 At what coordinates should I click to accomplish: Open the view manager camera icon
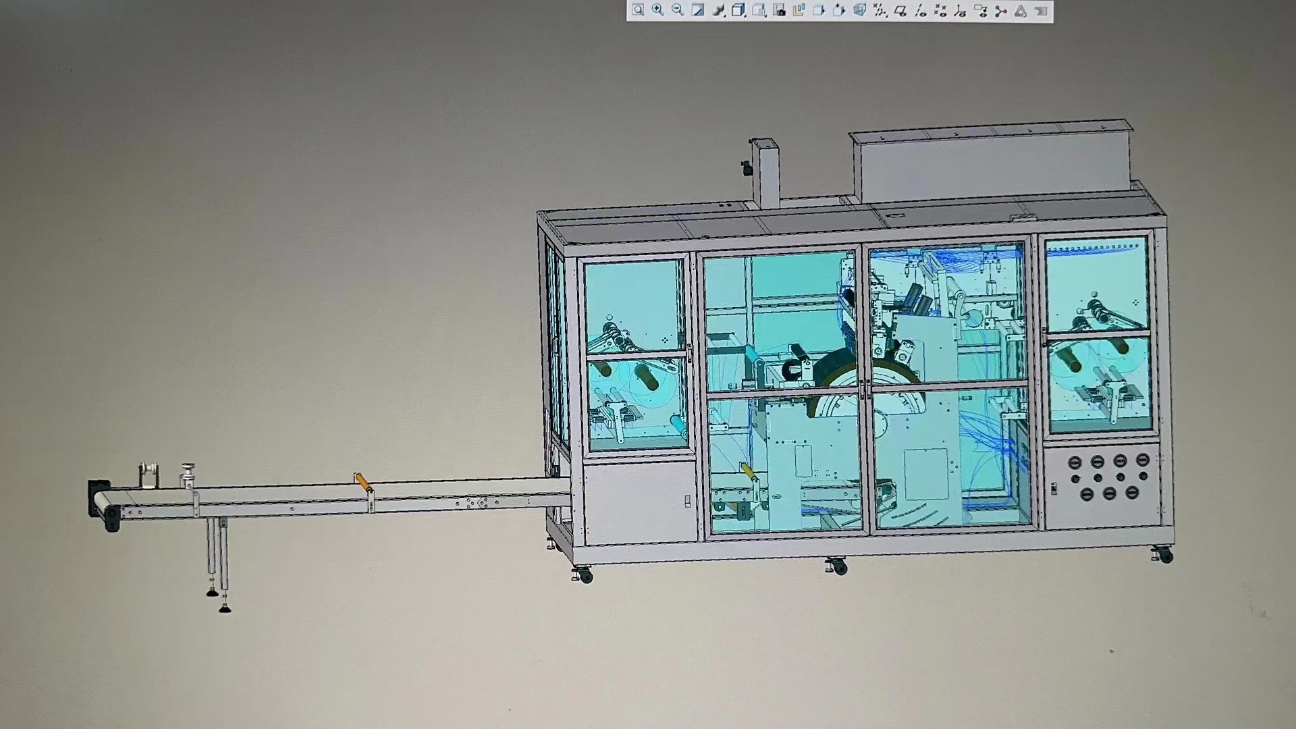click(x=779, y=10)
